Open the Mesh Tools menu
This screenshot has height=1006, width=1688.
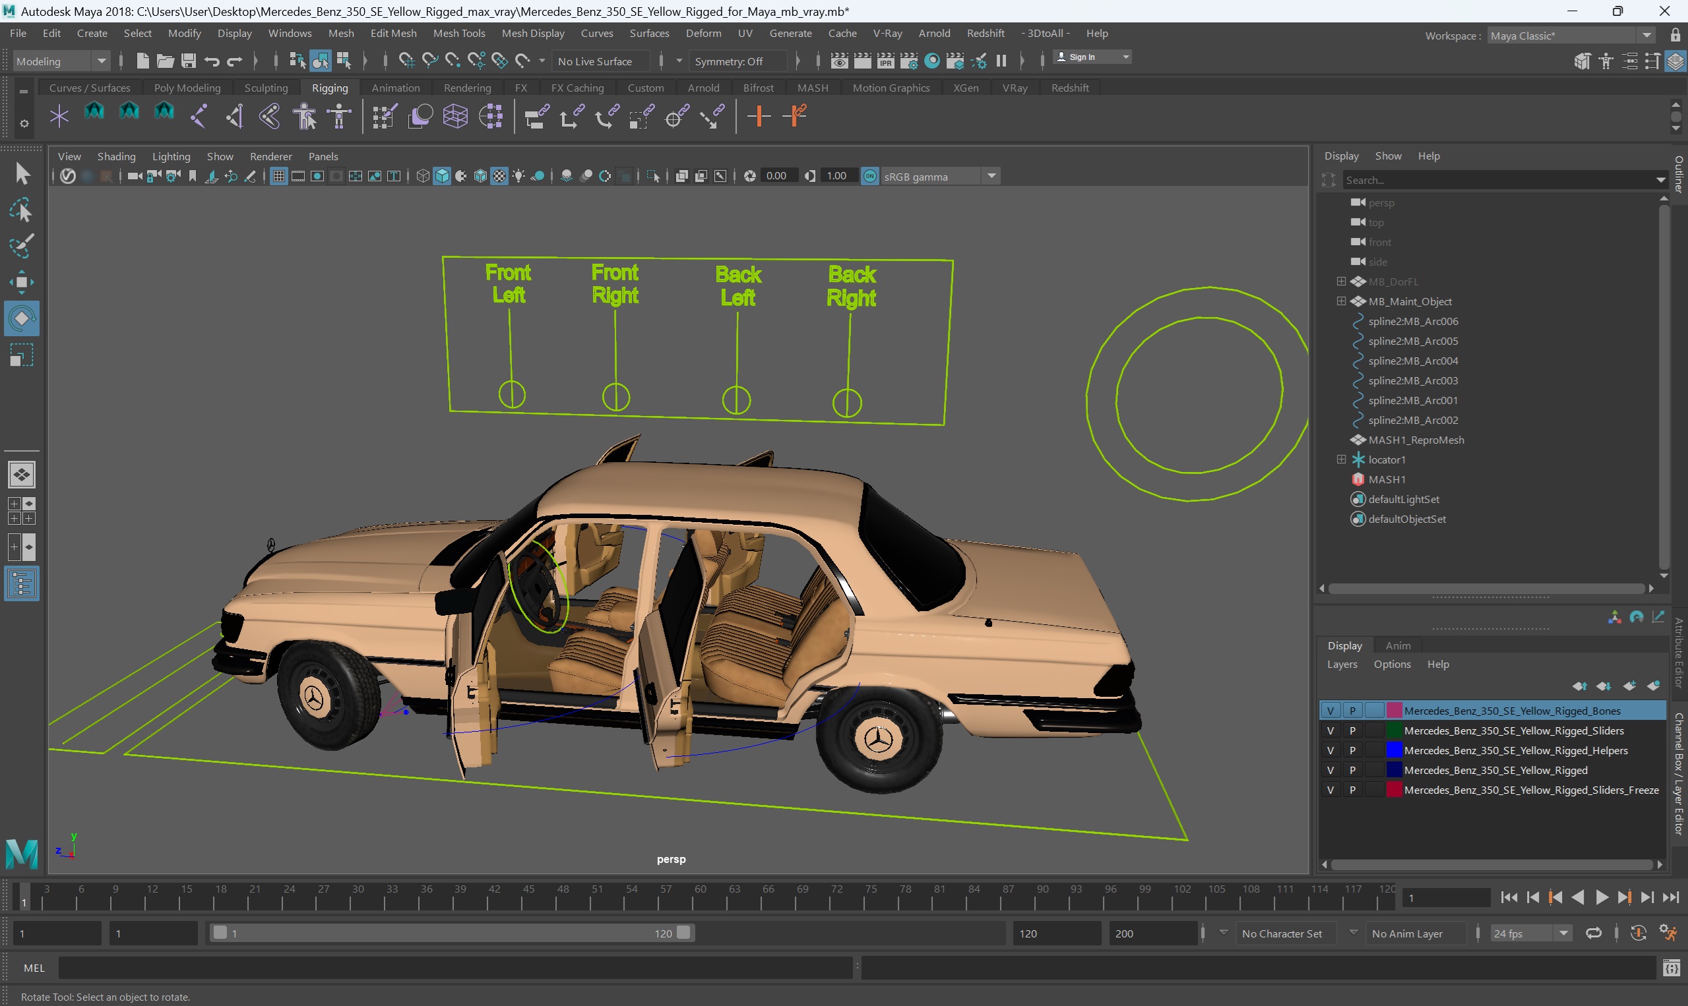[459, 33]
